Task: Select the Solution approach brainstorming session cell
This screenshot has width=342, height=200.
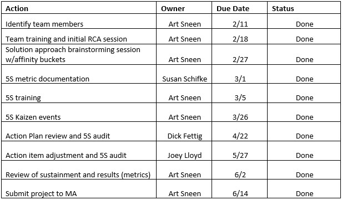Action: tap(79, 54)
